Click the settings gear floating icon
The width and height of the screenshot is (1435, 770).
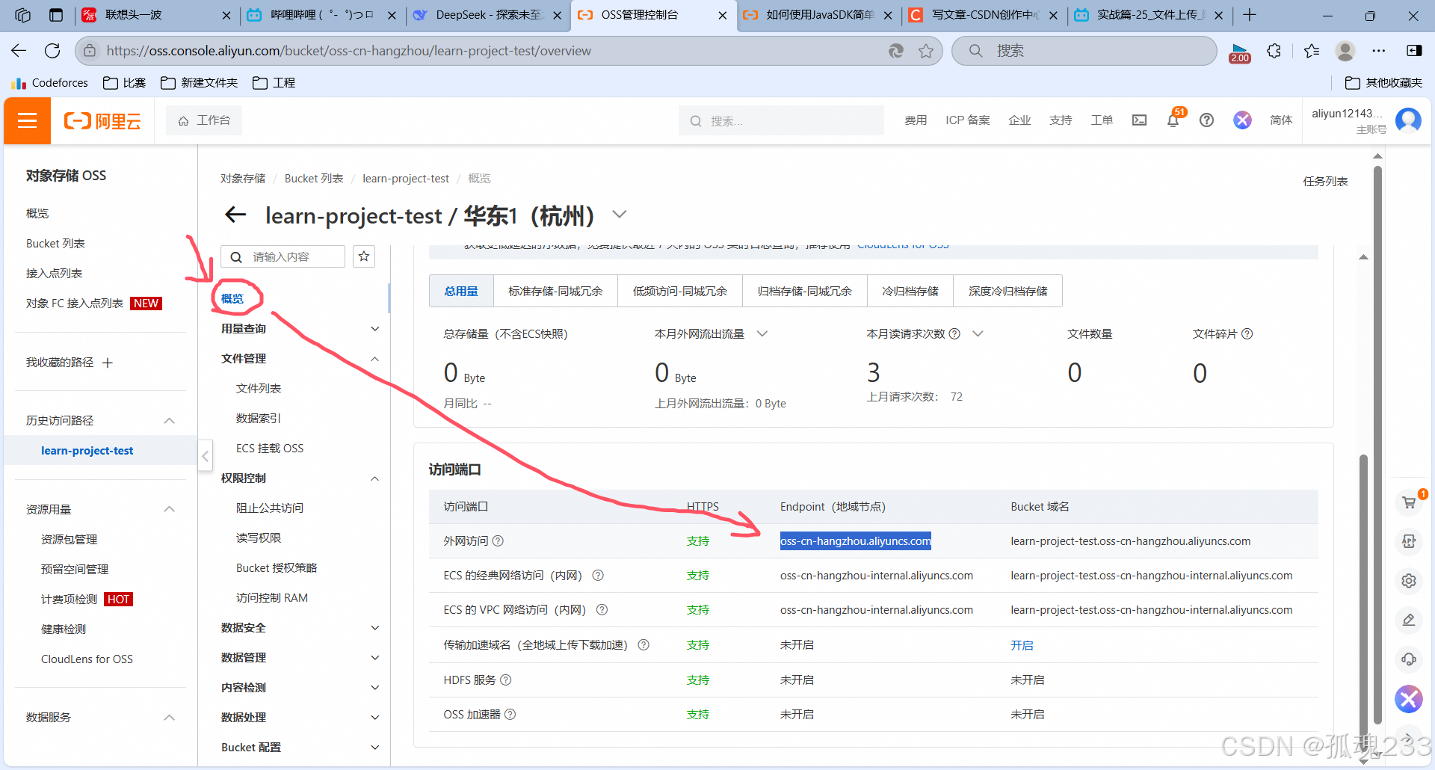(1409, 581)
